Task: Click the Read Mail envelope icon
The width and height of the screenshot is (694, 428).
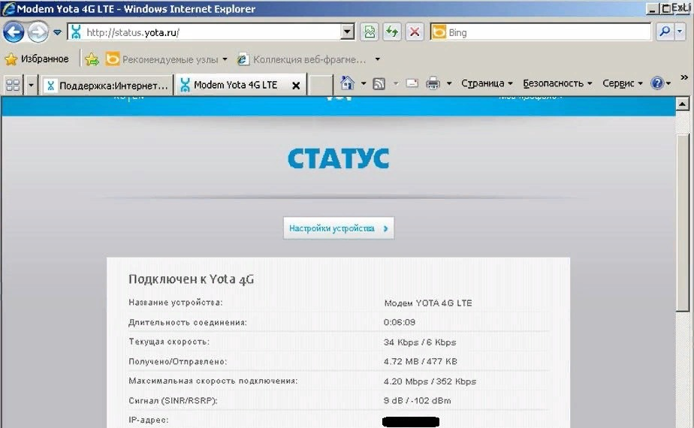Action: [412, 83]
